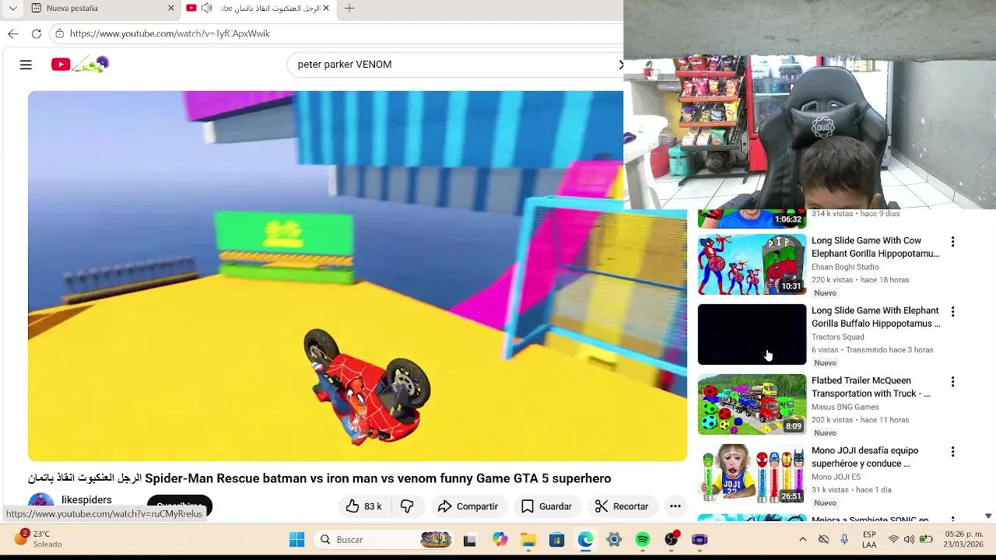Viewport: 996px width, 560px height.
Task: Open the Windows Start menu
Action: 296,540
